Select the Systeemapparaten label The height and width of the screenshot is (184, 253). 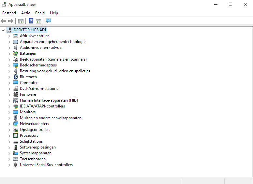click(36, 153)
